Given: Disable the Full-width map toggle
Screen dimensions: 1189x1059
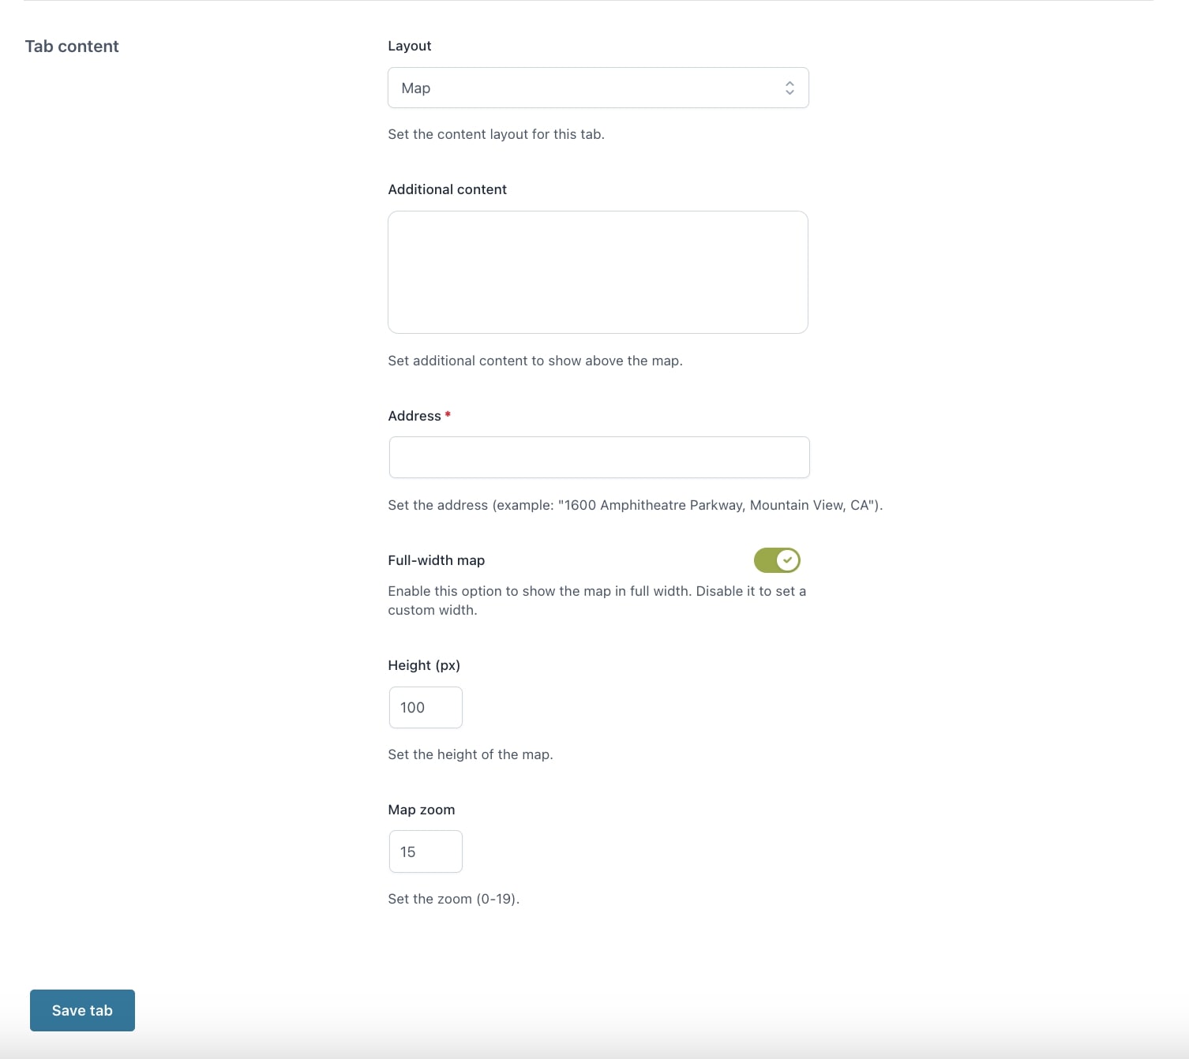Looking at the screenshot, I should click(777, 560).
